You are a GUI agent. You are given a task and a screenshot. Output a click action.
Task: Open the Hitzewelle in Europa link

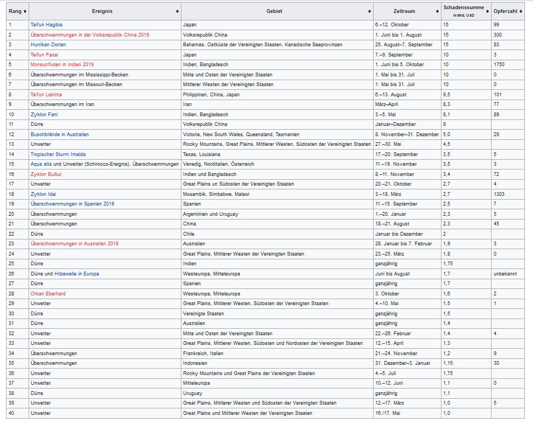pos(76,273)
